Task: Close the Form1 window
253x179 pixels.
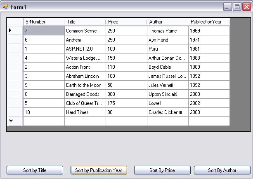Action: tap(246, 7)
